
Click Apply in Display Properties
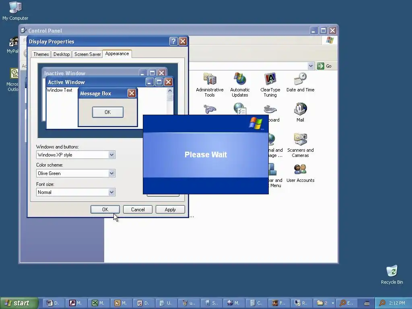170,209
